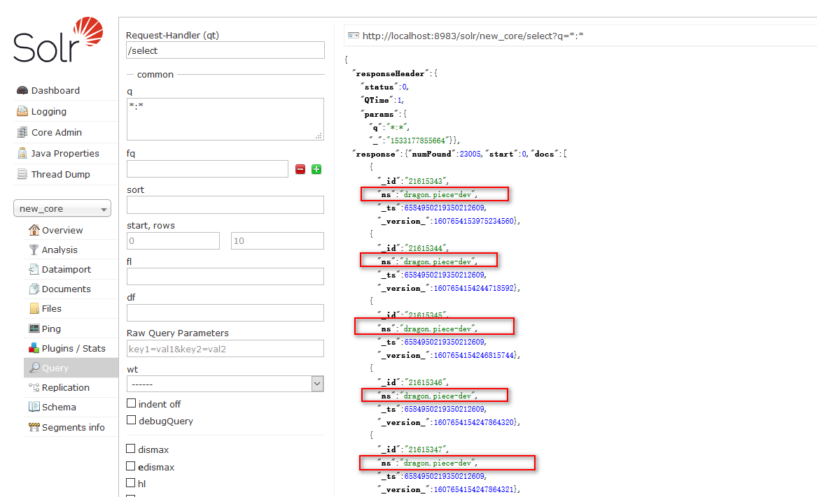Click the Core Admin icon
This screenshot has width=817, height=497.
point(22,133)
